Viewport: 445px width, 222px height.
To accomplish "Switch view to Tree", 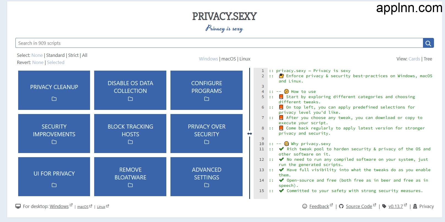I will pos(428,59).
